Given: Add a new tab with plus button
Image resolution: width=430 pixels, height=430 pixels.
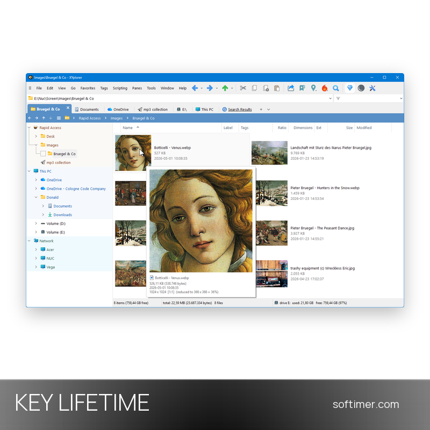Looking at the screenshot, I should (x=261, y=109).
